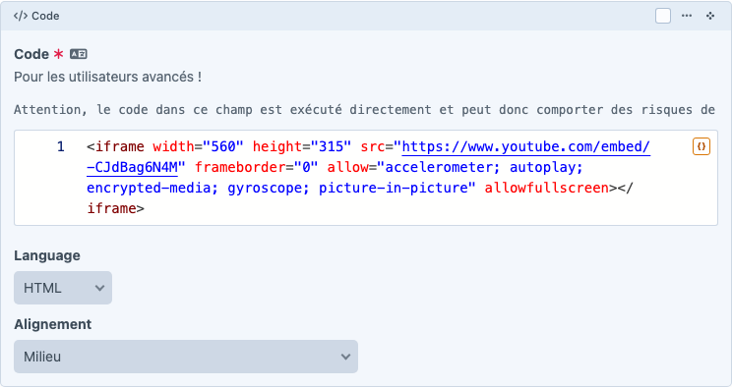Click the 'encrypted-media' text in the code
Image resolution: width=732 pixels, height=387 pixels.
point(149,188)
